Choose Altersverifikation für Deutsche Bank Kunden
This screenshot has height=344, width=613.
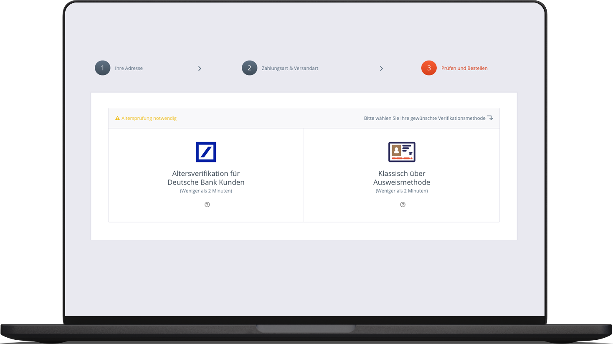click(x=206, y=178)
